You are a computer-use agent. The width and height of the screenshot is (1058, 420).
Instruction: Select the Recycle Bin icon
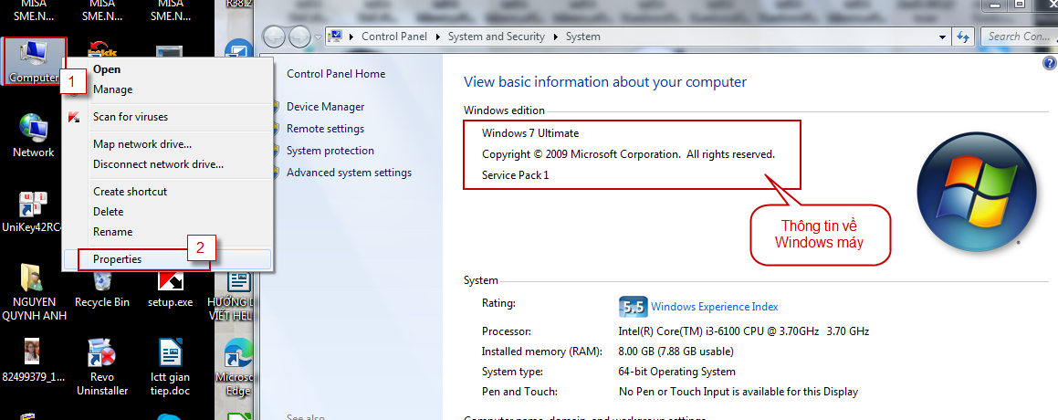point(102,289)
